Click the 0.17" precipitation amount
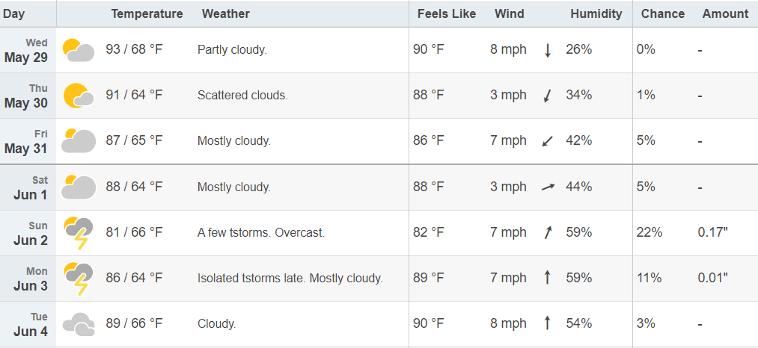Screen dimensions: 758x348 [713, 233]
